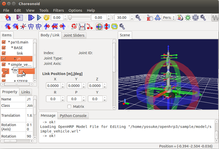219x149 pixels.
Task: Collapse the pa10.main tree node
Action: [x=9, y=42]
